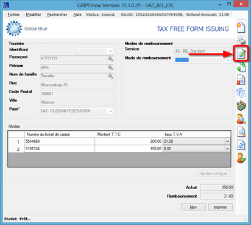Click the money and coins icon
This screenshot has width=251, height=225.
pyautogui.click(x=241, y=106)
